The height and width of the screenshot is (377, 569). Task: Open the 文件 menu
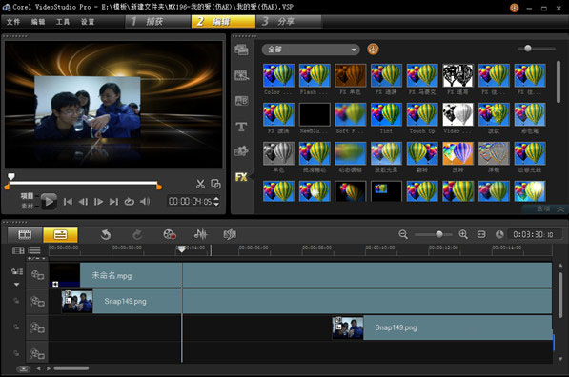13,22
